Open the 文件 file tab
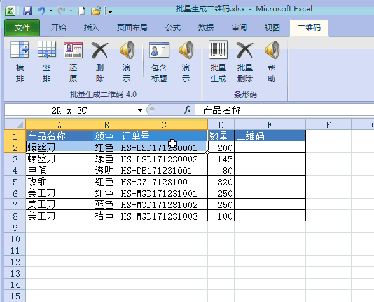Viewport: 374px width, 302px height. 22,28
